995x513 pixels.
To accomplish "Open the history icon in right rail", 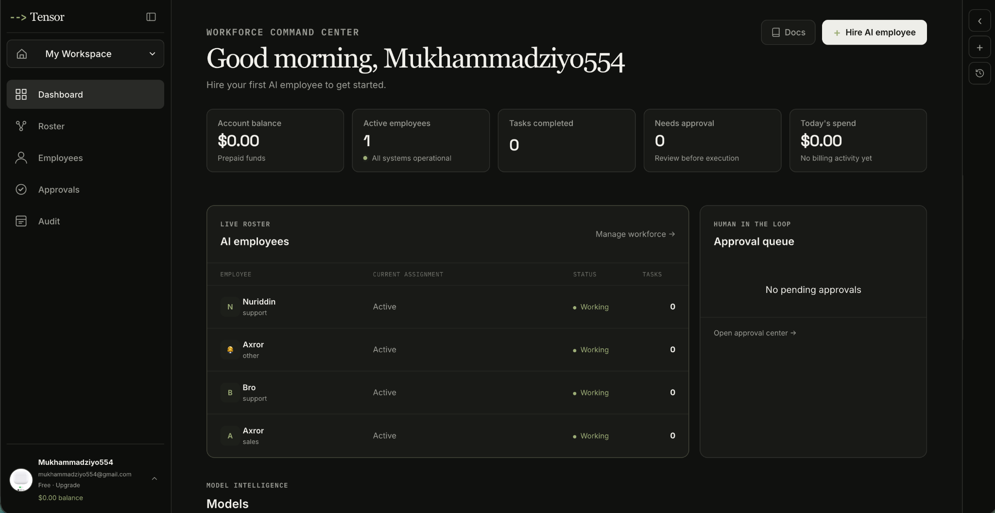I will point(979,73).
